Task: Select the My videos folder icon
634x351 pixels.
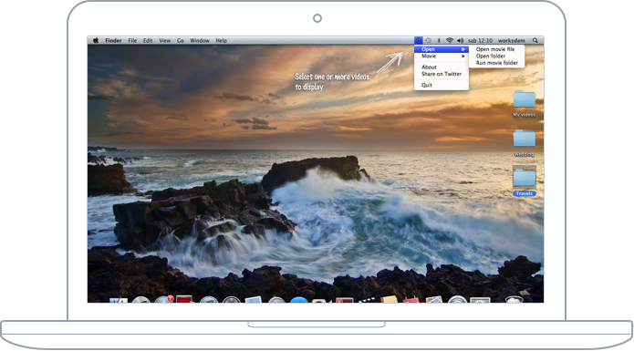Action: coord(525,99)
